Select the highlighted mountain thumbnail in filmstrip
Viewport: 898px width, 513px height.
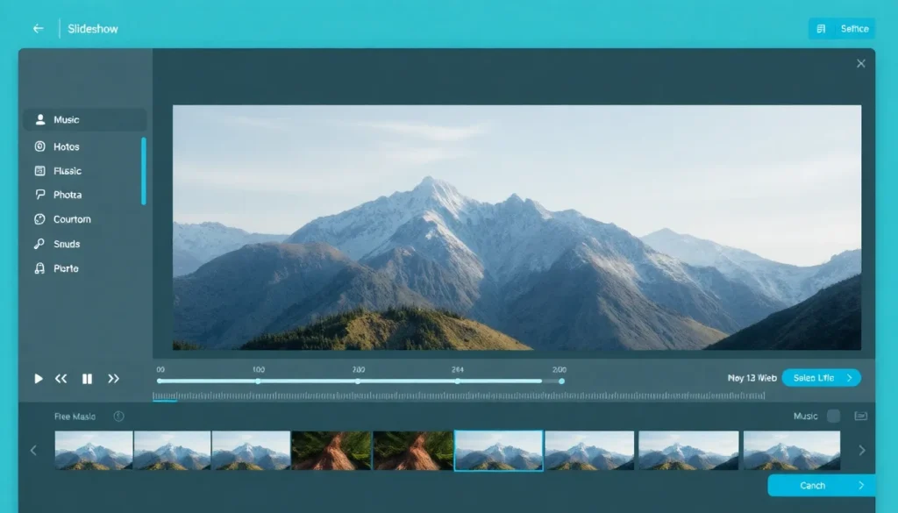click(498, 451)
